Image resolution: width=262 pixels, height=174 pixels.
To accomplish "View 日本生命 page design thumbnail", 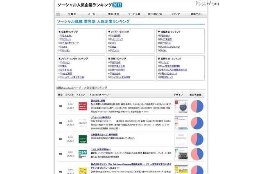I will (181, 106).
